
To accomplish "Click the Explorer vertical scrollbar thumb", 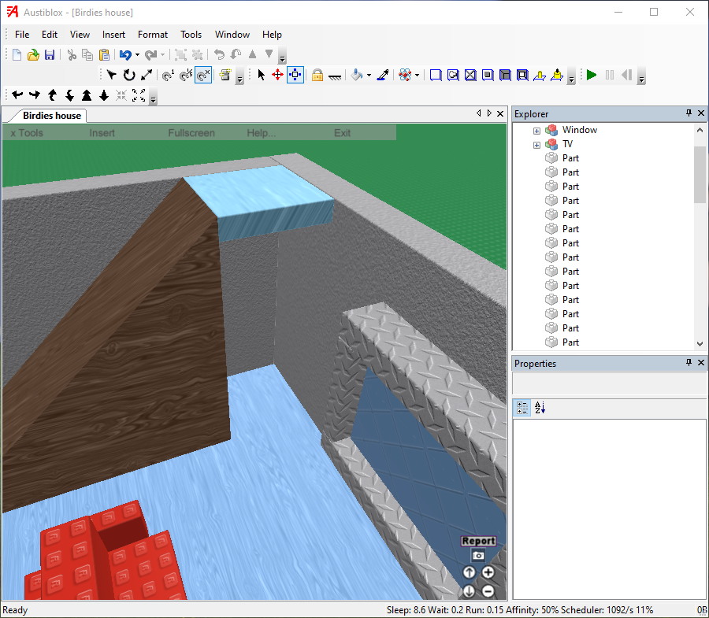I will coord(700,174).
